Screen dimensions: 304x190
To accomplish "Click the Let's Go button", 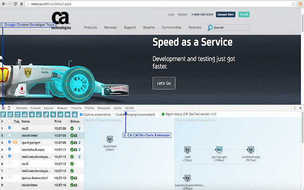I will click(x=164, y=83).
